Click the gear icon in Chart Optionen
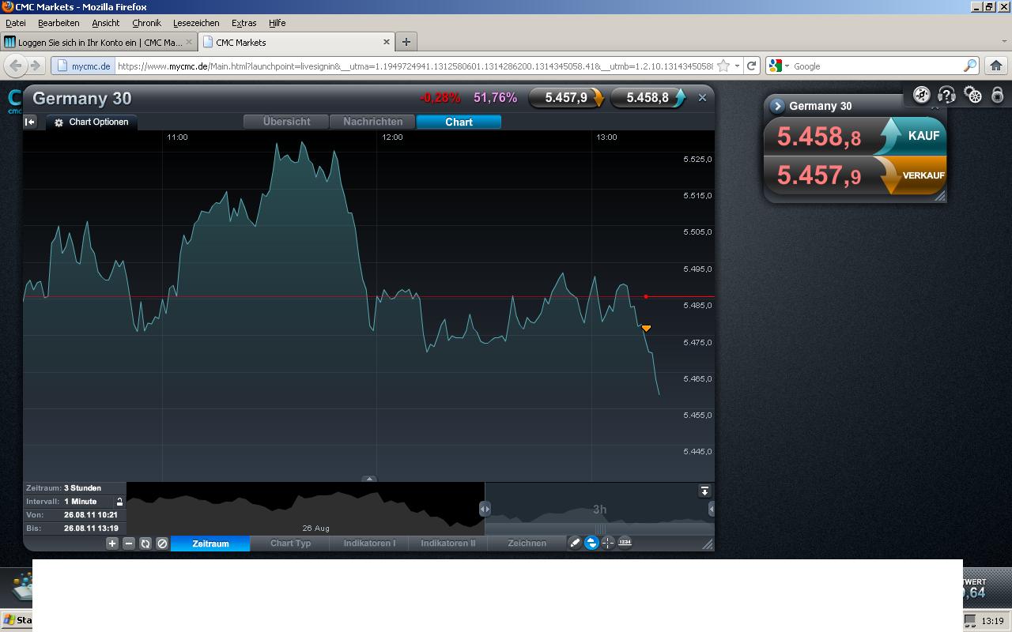The height and width of the screenshot is (632, 1012). (59, 122)
